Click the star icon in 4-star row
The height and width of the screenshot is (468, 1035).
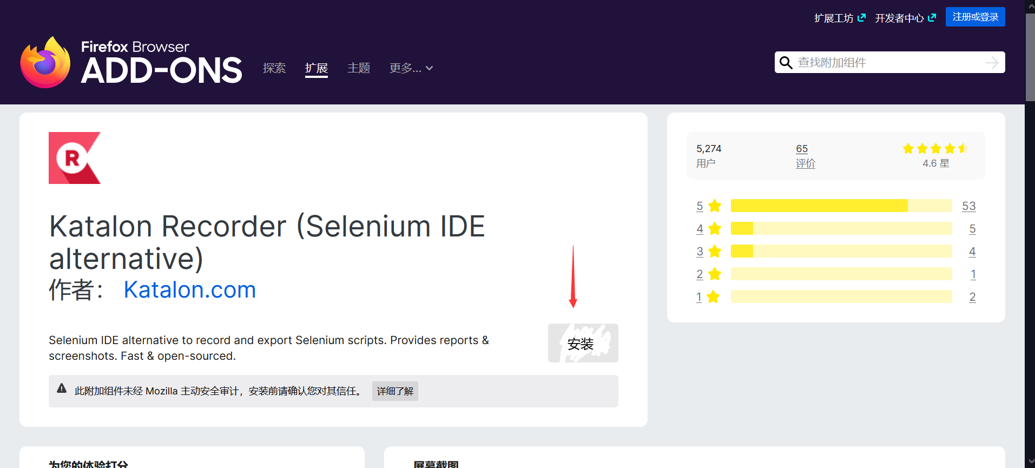click(x=715, y=229)
